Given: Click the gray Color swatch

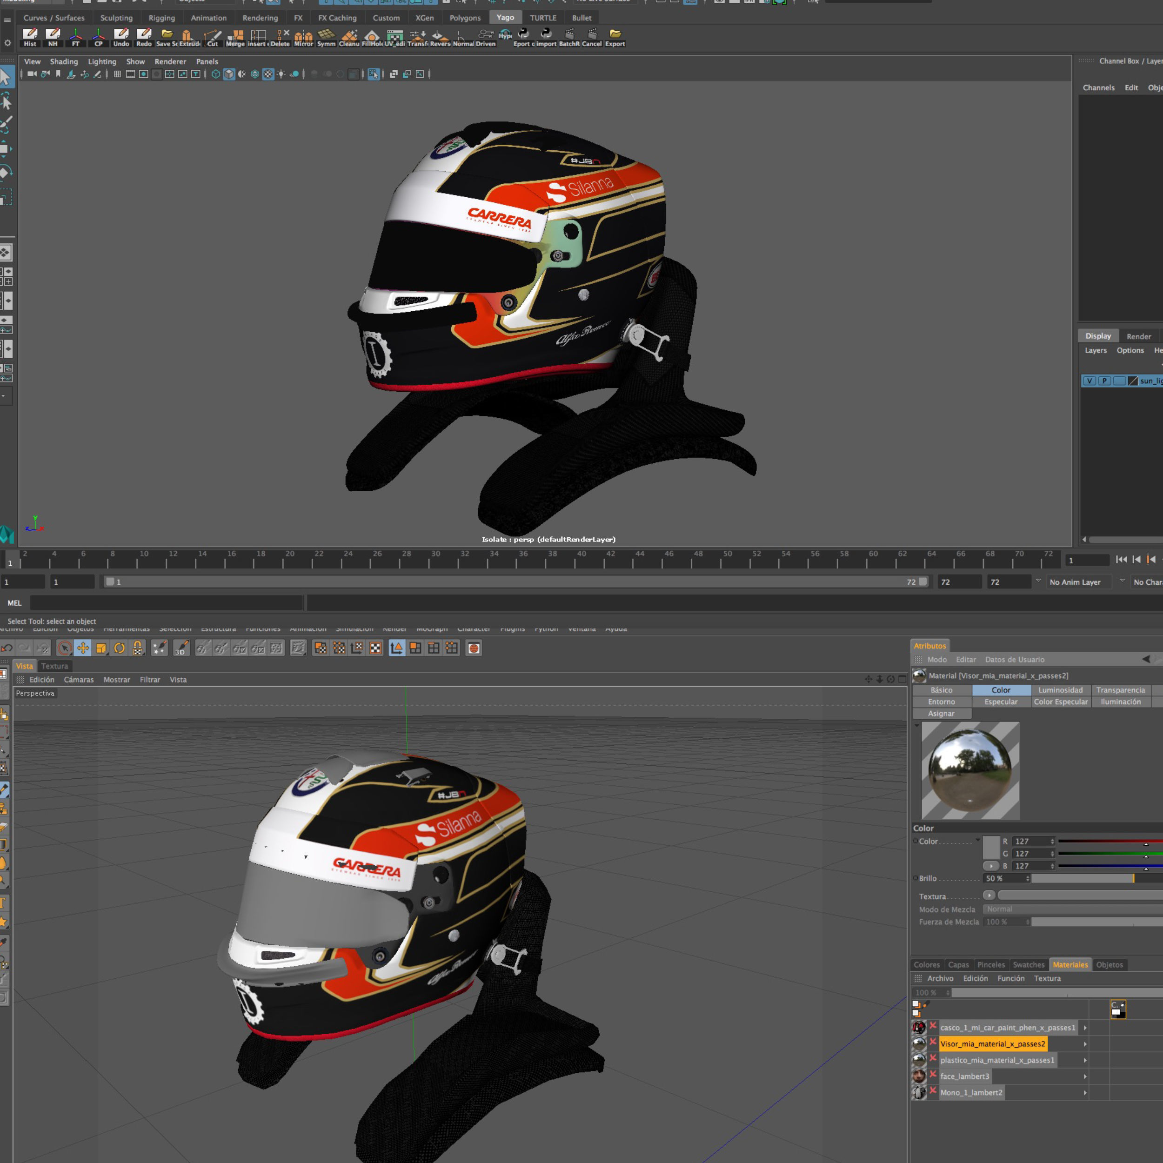Looking at the screenshot, I should 991,847.
